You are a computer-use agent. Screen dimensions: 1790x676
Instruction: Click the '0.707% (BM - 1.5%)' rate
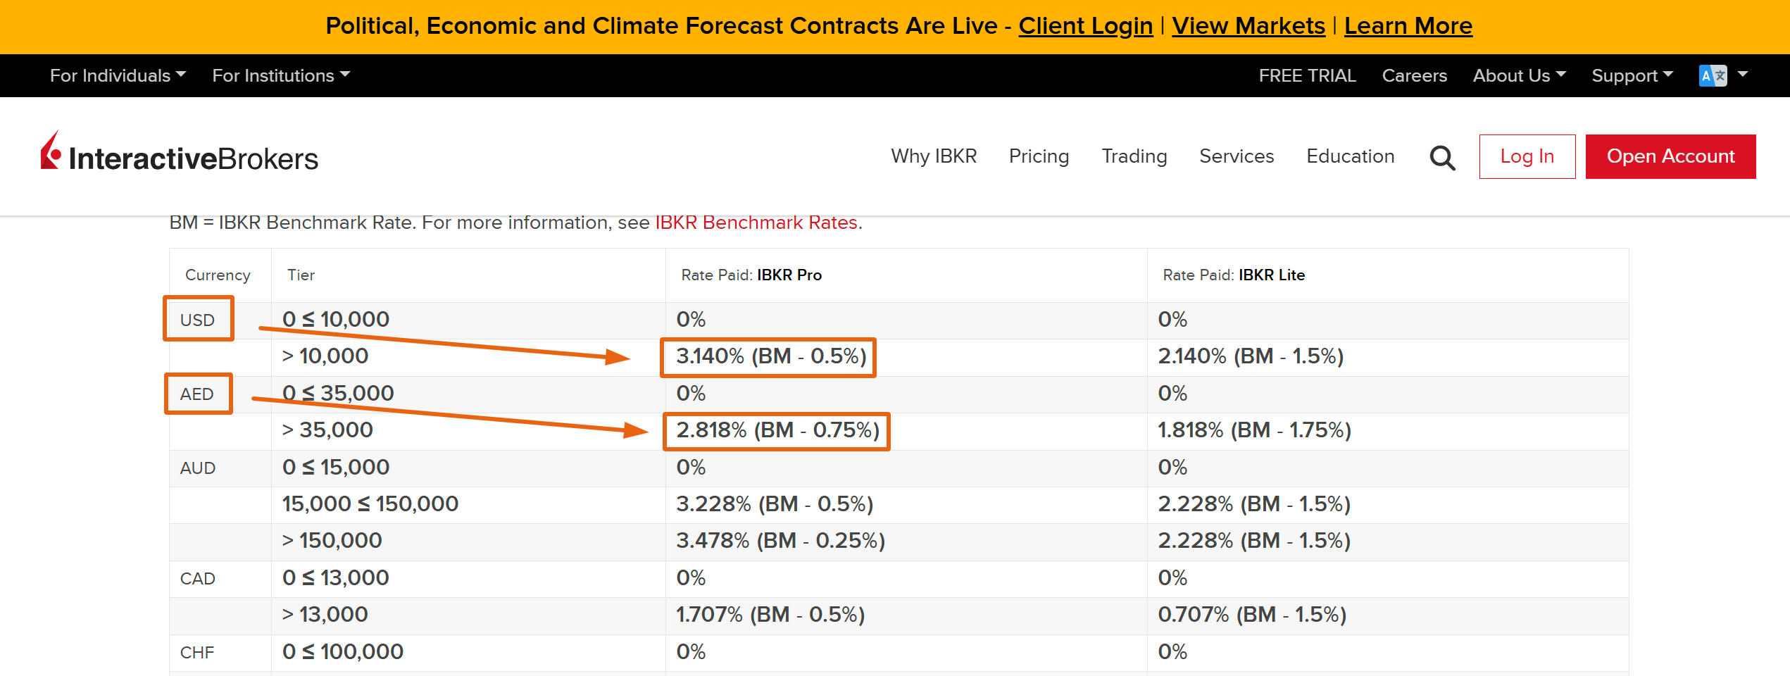[x=1252, y=615]
